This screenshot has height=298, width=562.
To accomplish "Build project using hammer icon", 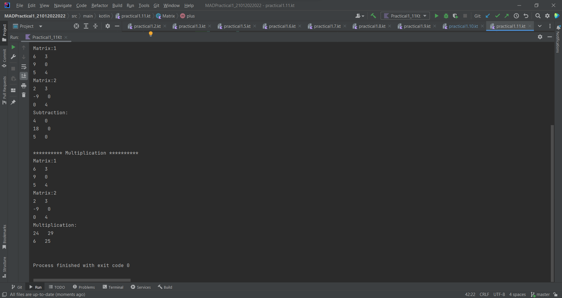I will pos(373,16).
